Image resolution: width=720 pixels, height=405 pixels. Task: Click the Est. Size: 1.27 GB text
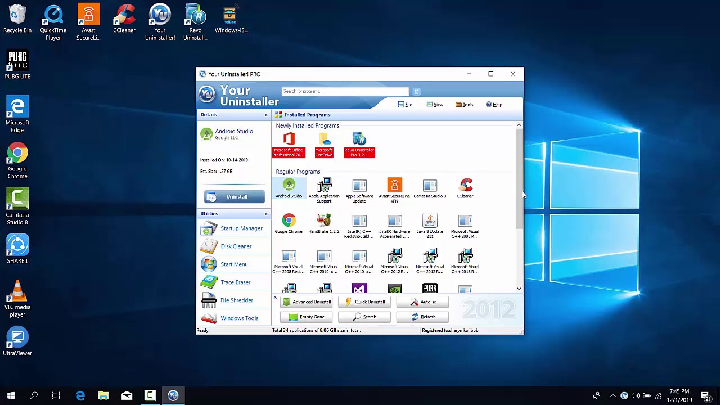216,171
